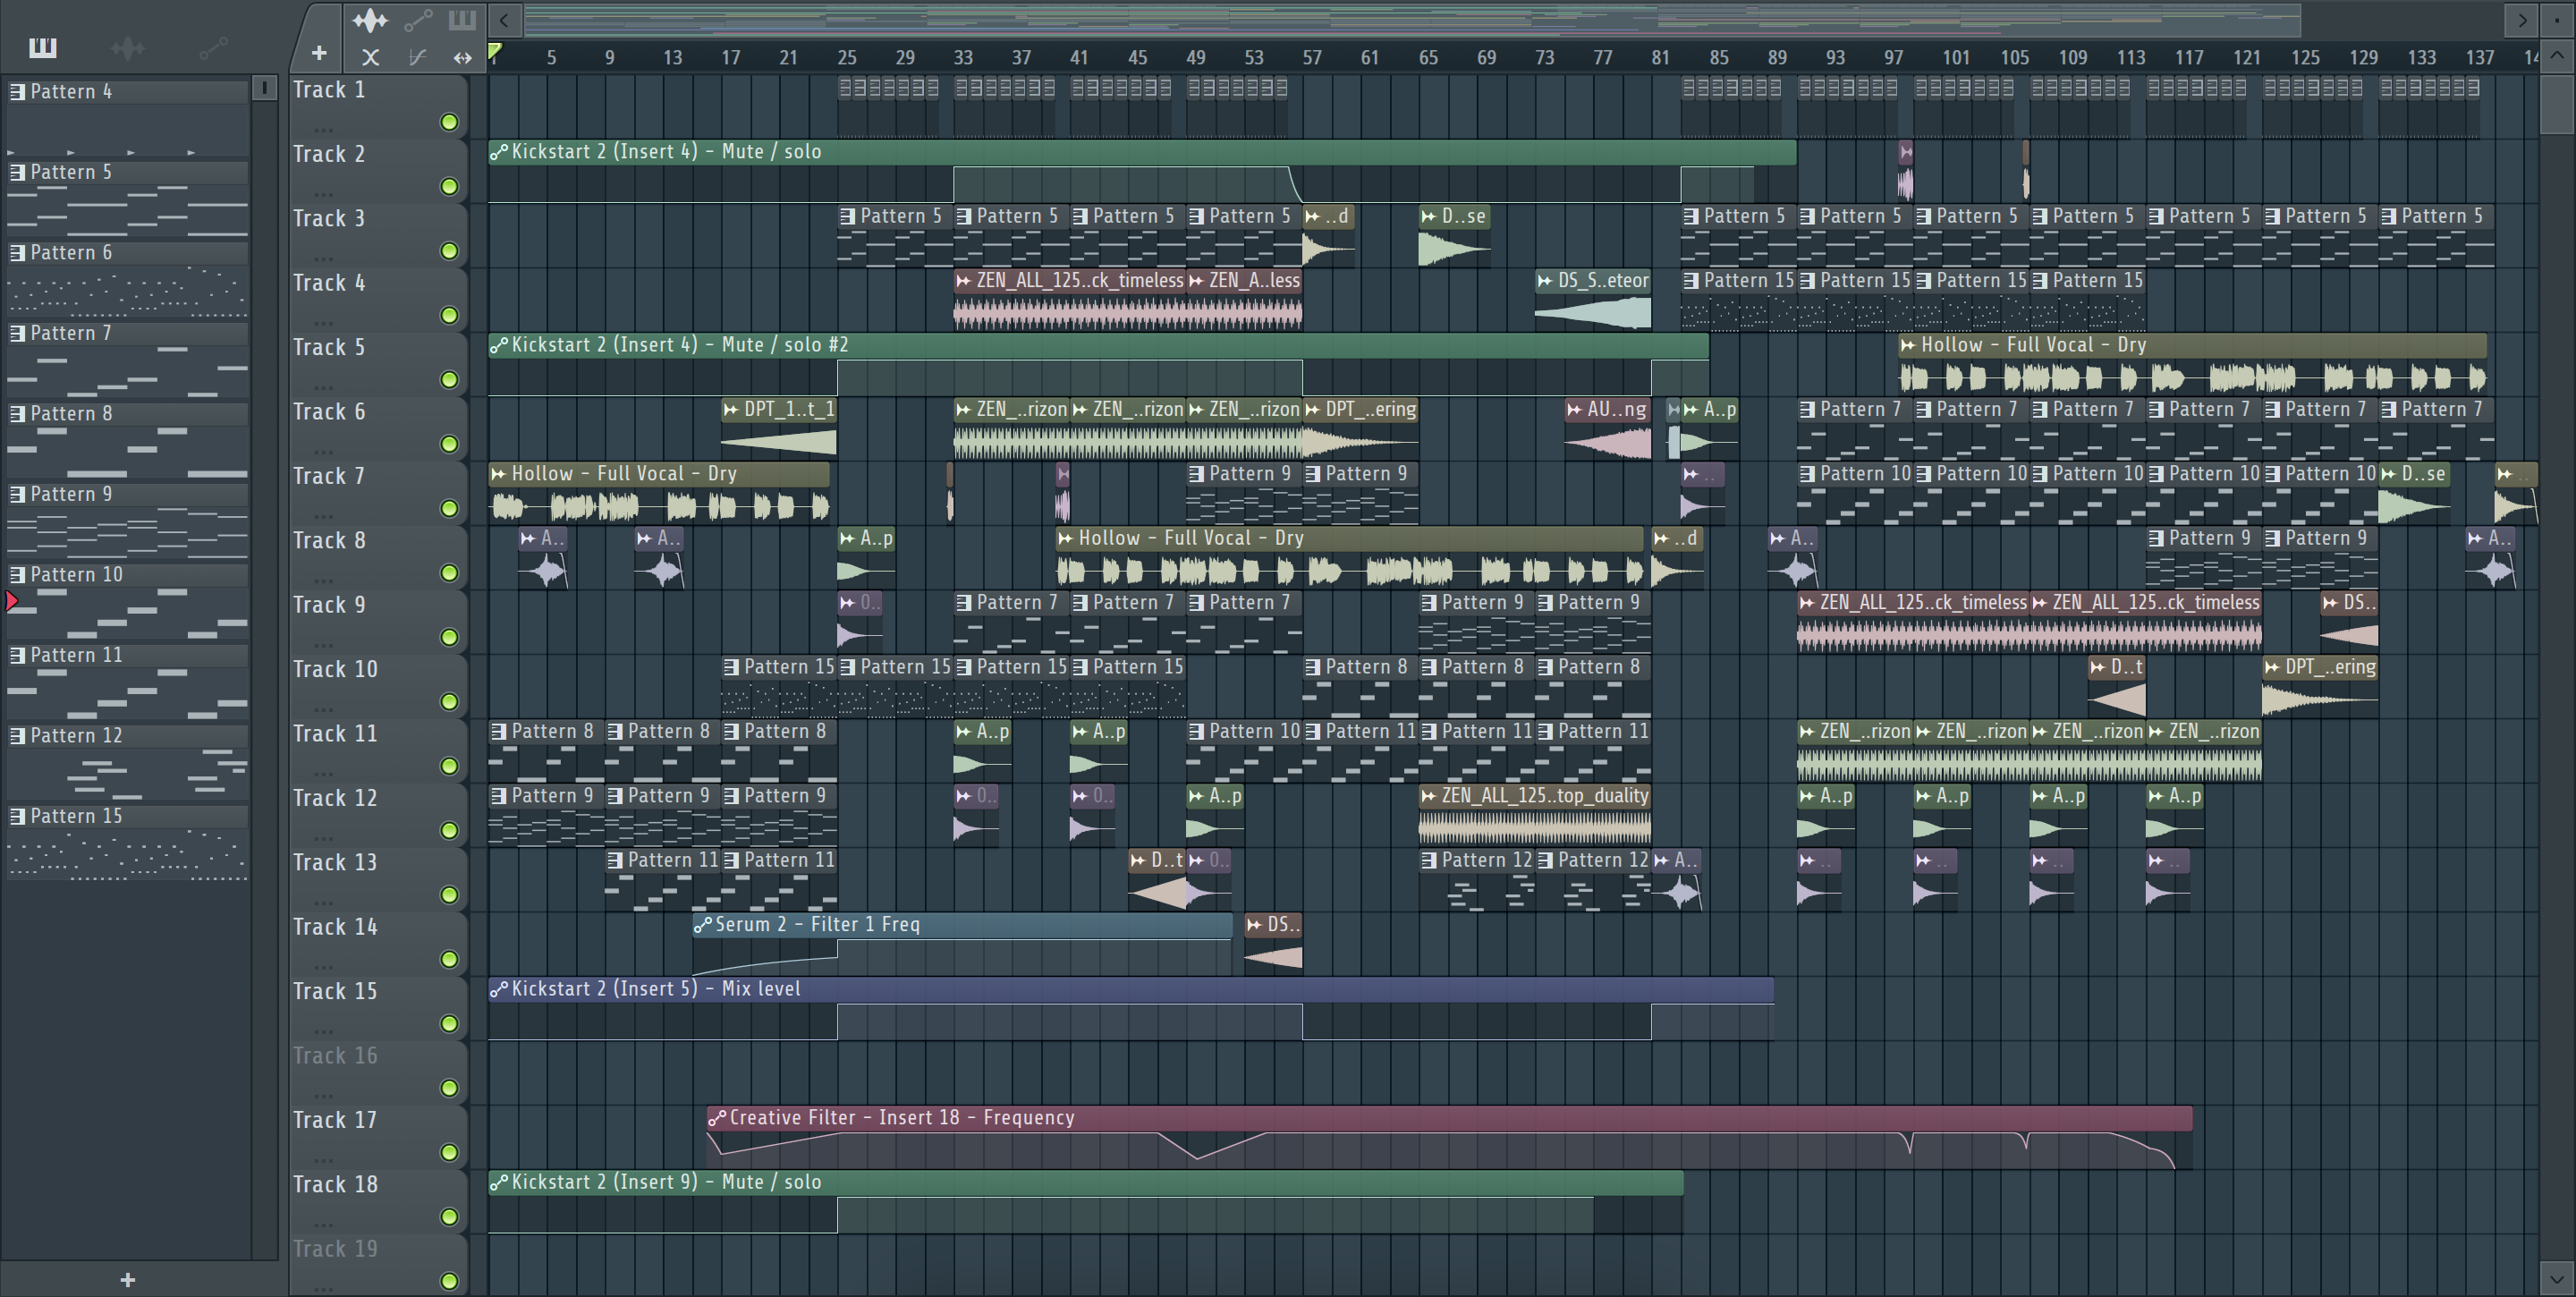The image size is (2576, 1297).
Task: Click the audio icon of Hollow vocal clip on Track 5
Action: coord(1908,345)
